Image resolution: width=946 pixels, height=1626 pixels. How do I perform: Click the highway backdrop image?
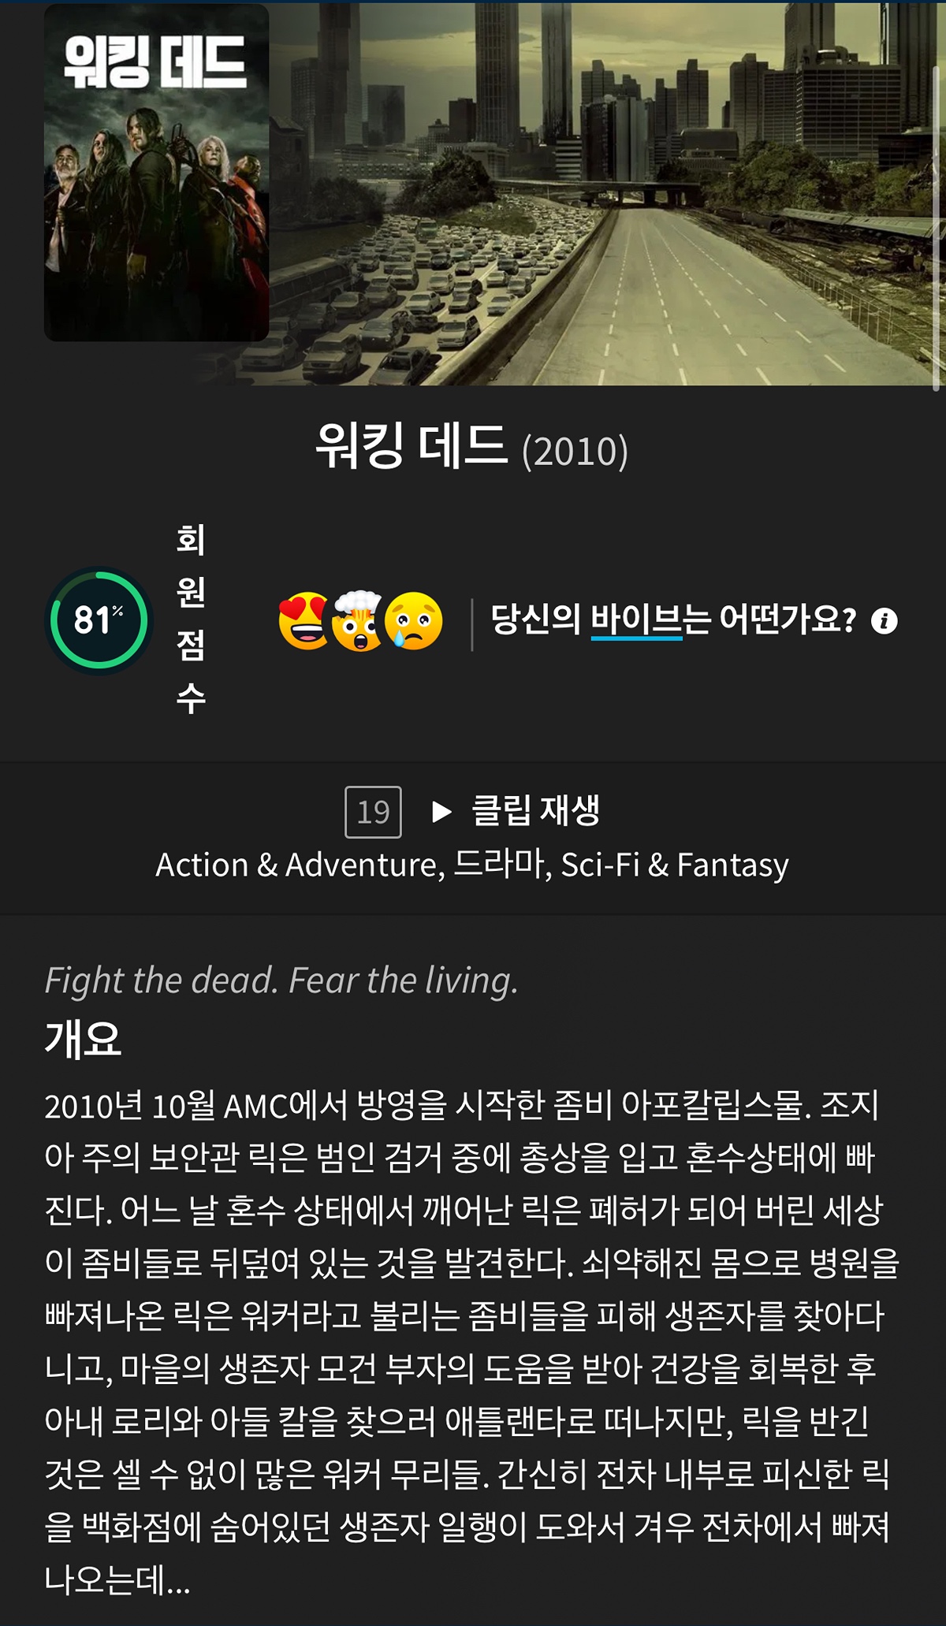pos(607,193)
